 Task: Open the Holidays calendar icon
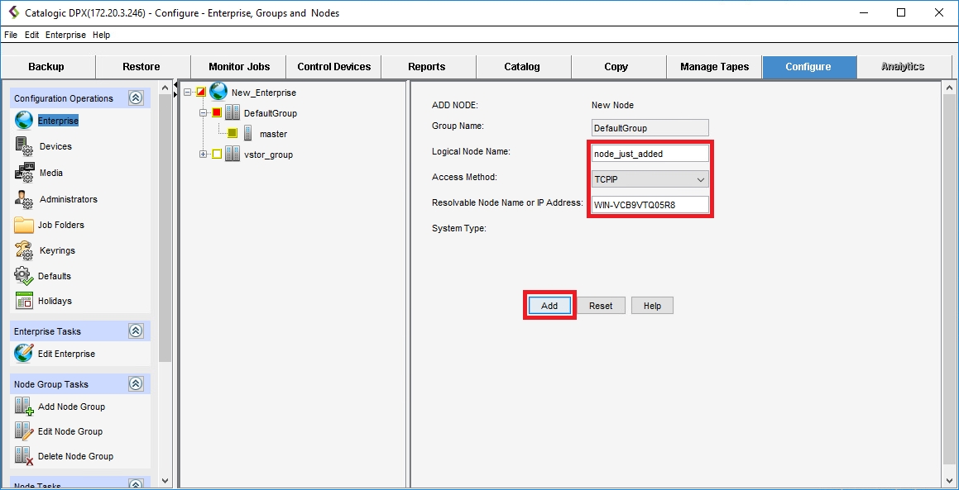point(24,301)
